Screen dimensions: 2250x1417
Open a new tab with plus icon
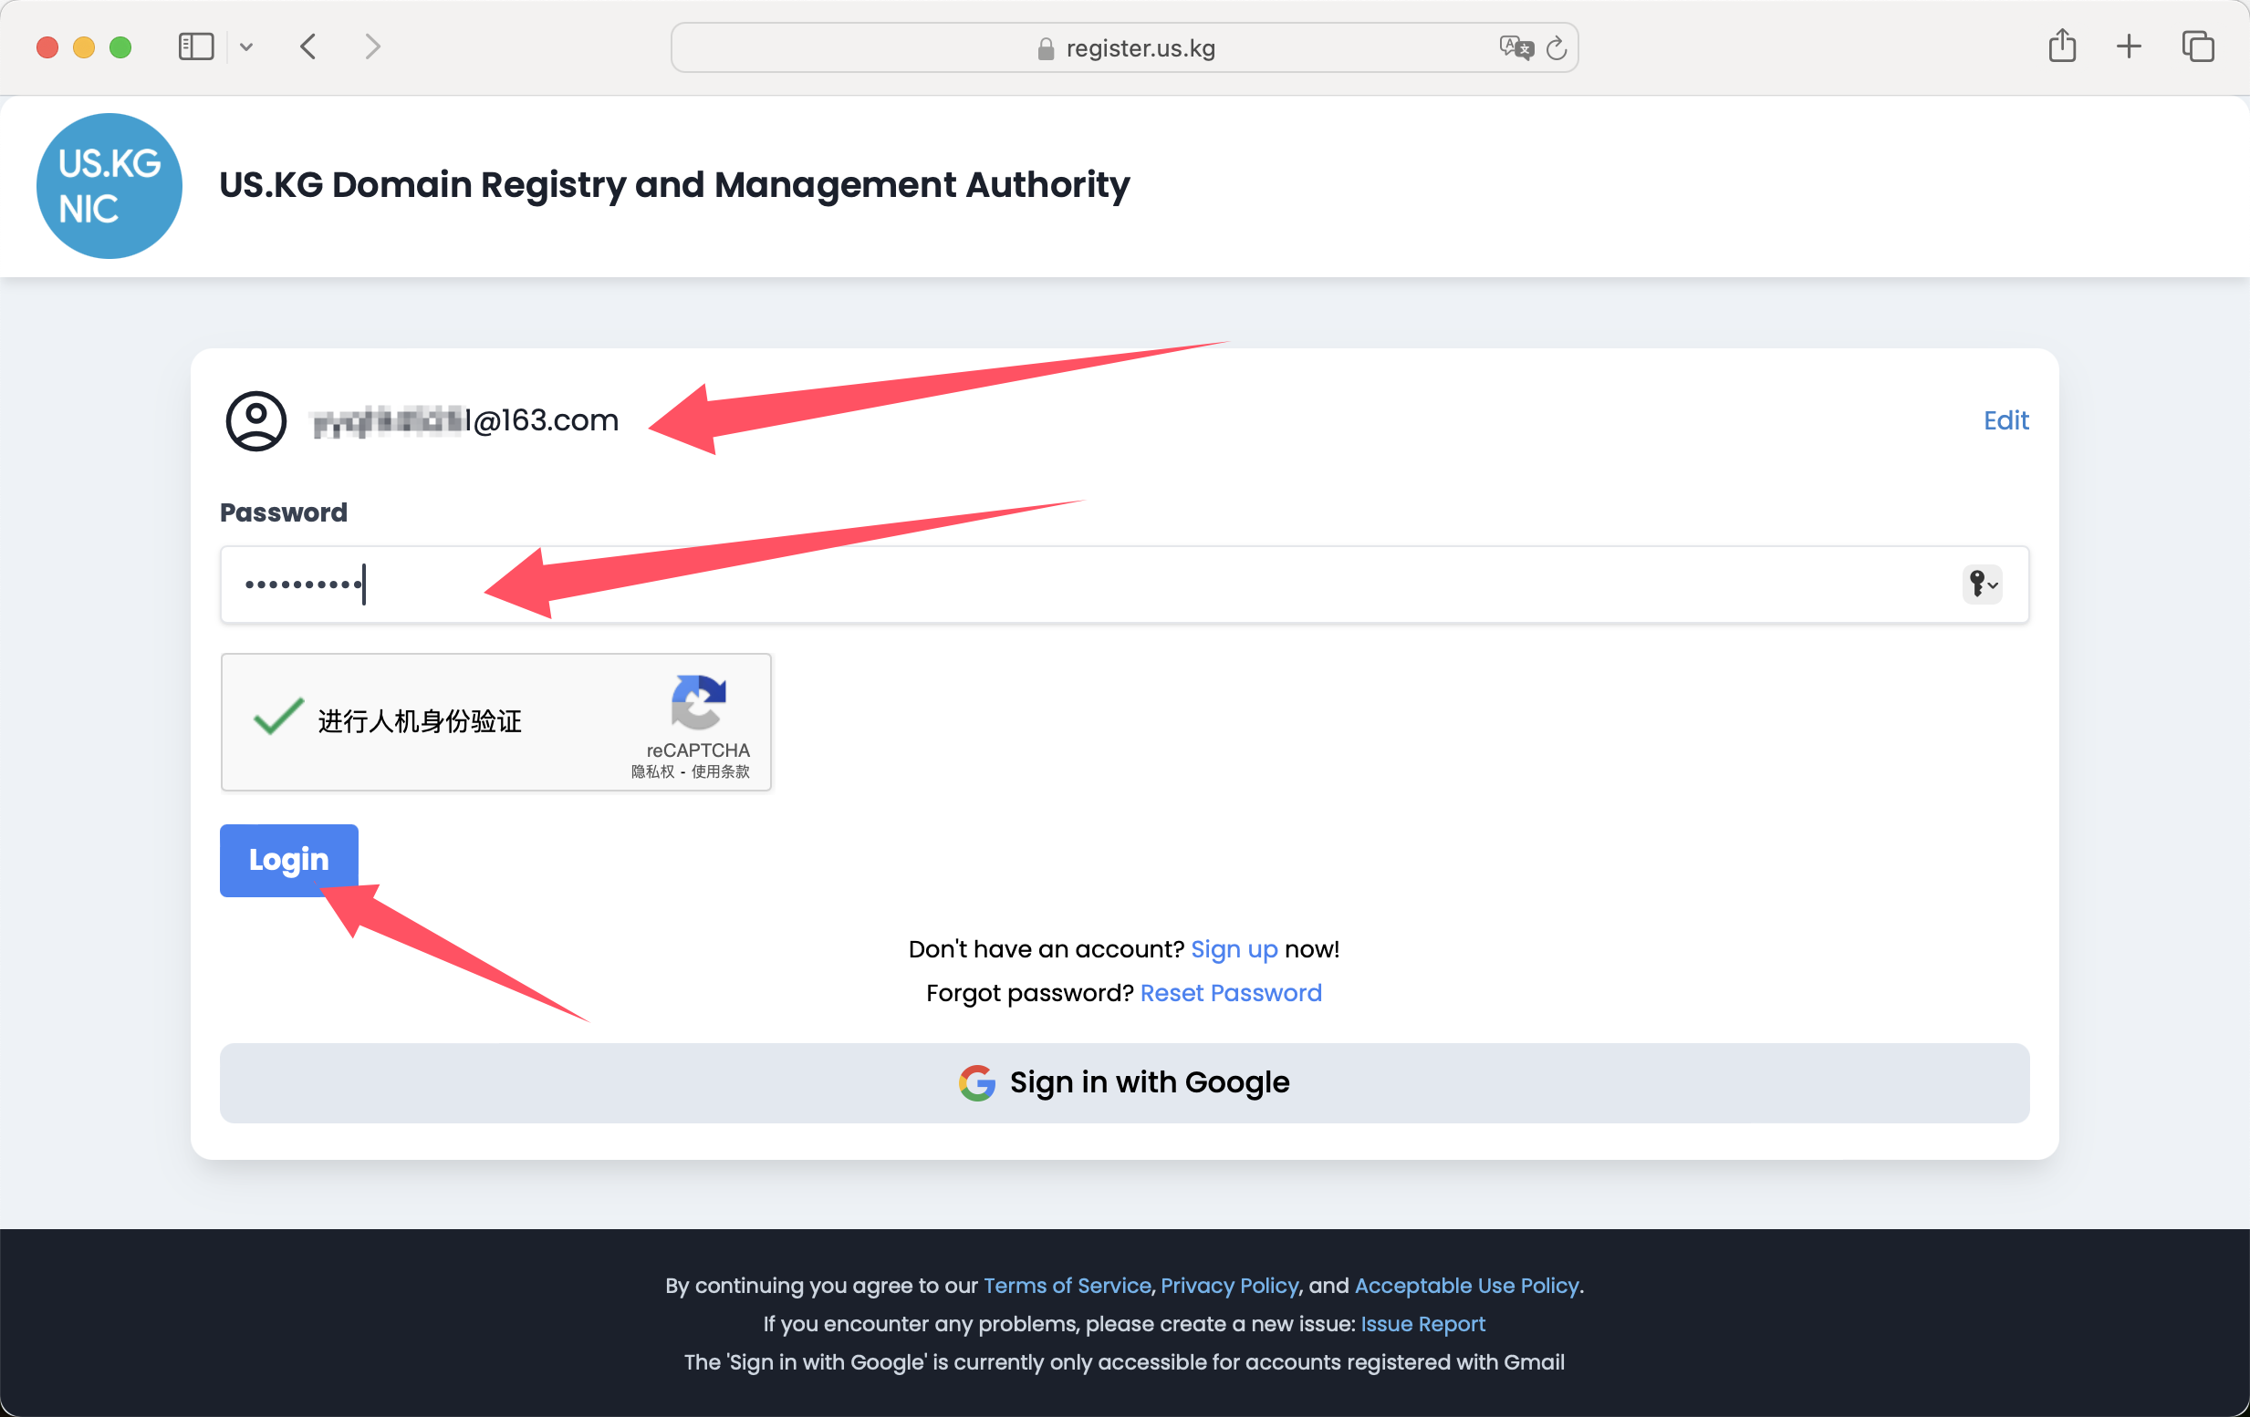(x=2129, y=47)
